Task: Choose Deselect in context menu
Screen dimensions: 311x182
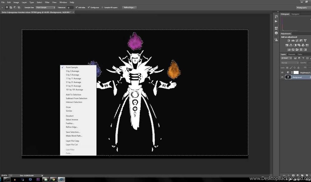Action: click(70, 116)
